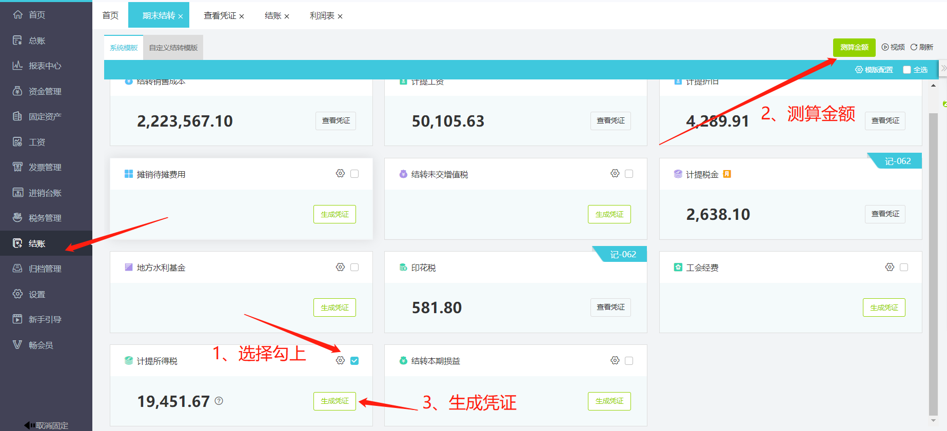Image resolution: width=947 pixels, height=431 pixels.
Task: Open the 归档管理 archive icon
Action: pyautogui.click(x=17, y=269)
